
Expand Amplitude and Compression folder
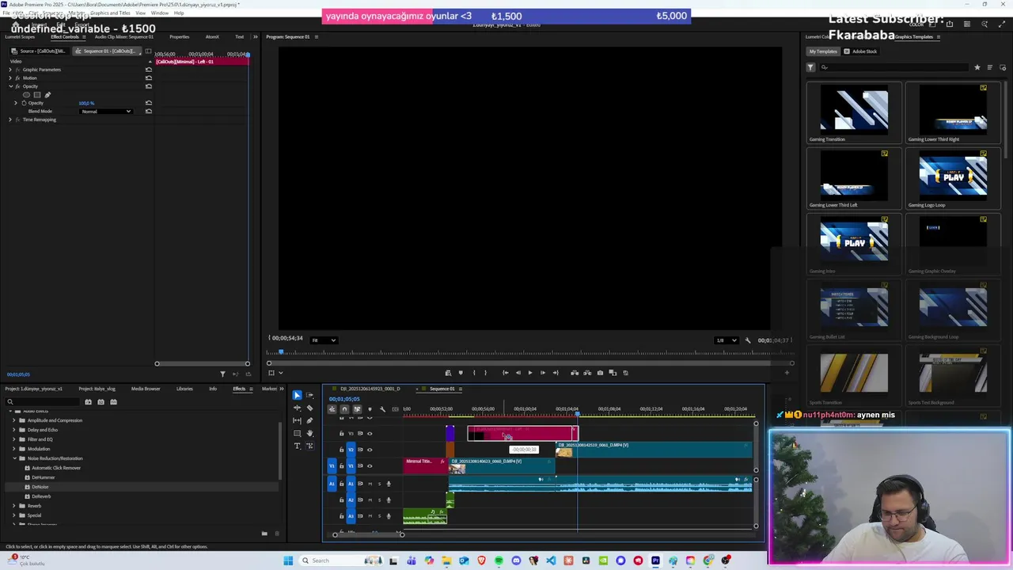(14, 420)
